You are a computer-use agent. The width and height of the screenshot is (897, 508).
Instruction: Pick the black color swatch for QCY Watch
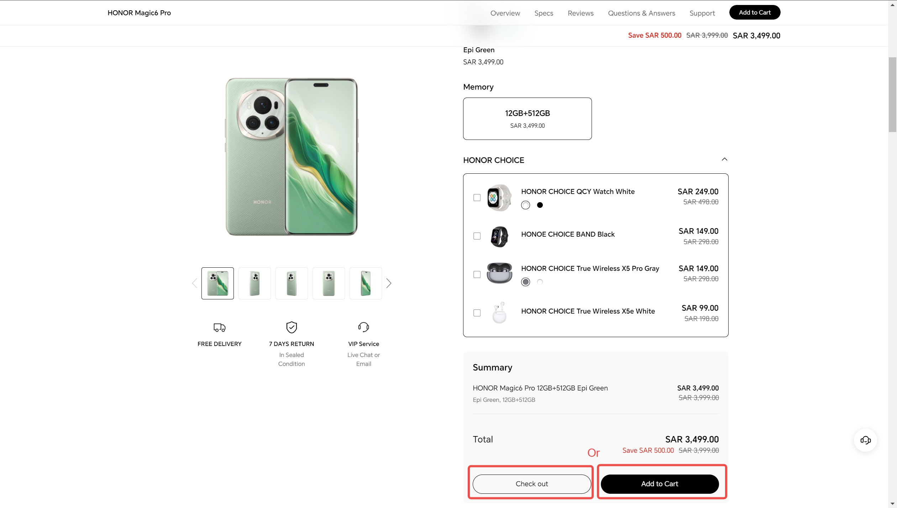tap(540, 205)
